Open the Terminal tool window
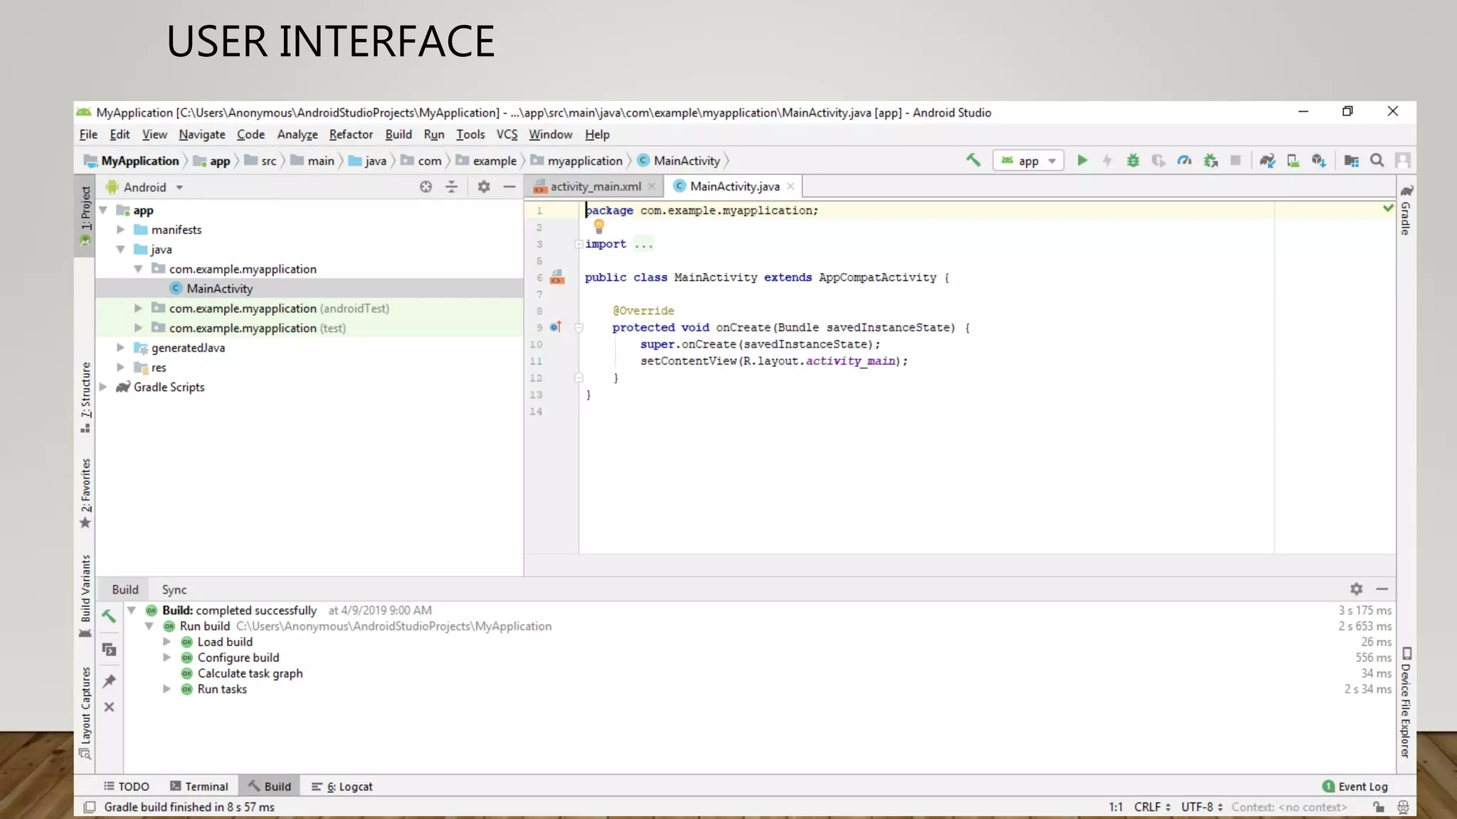 199,786
